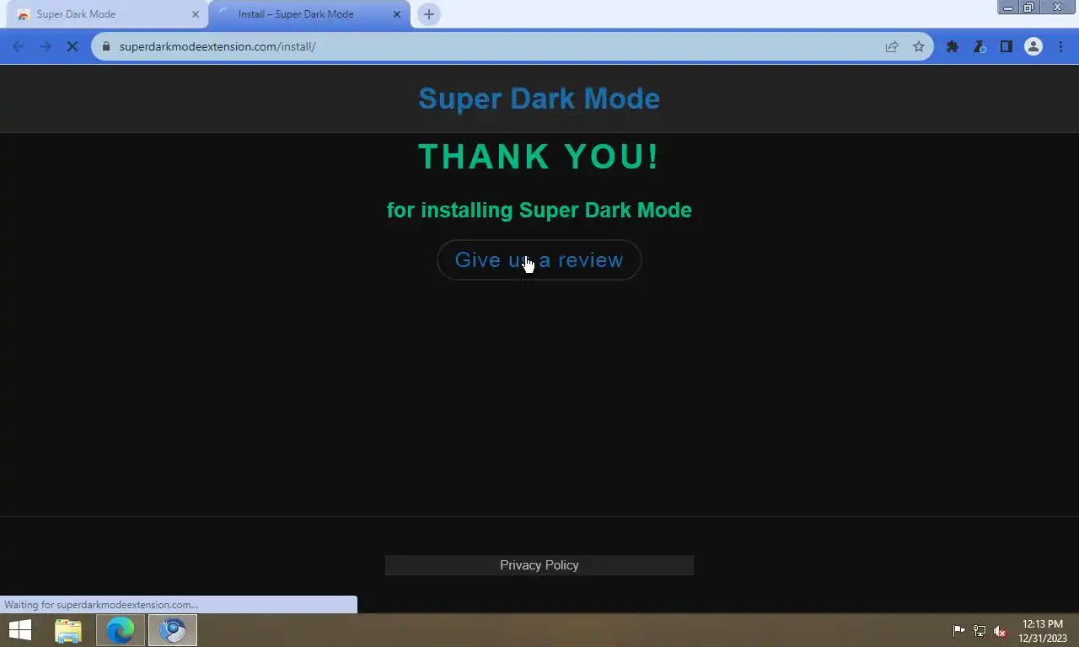Open the clock showing 12:13 PM
1079x647 pixels.
1043,631
